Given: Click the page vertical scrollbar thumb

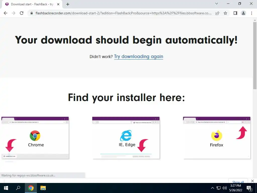Looking at the screenshot, I should point(255,56).
